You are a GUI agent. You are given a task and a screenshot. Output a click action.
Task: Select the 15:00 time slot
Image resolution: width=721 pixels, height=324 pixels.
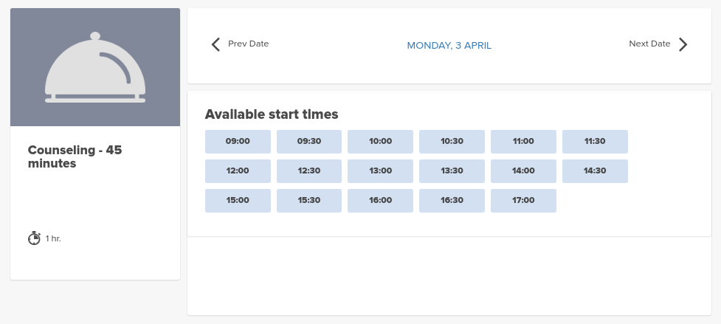[x=238, y=200]
